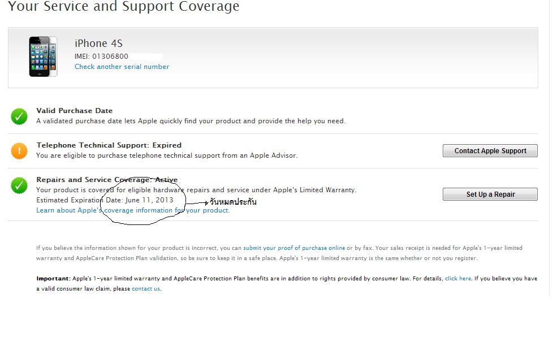This screenshot has width=553, height=346.
Task: Click the Valid Purchase Date heading
Action: (x=75, y=111)
